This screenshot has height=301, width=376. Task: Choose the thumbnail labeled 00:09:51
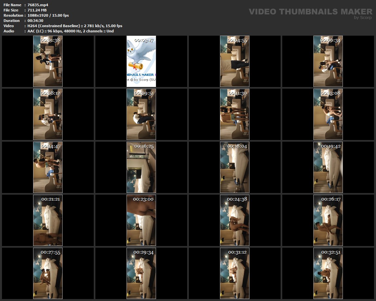[141, 114]
